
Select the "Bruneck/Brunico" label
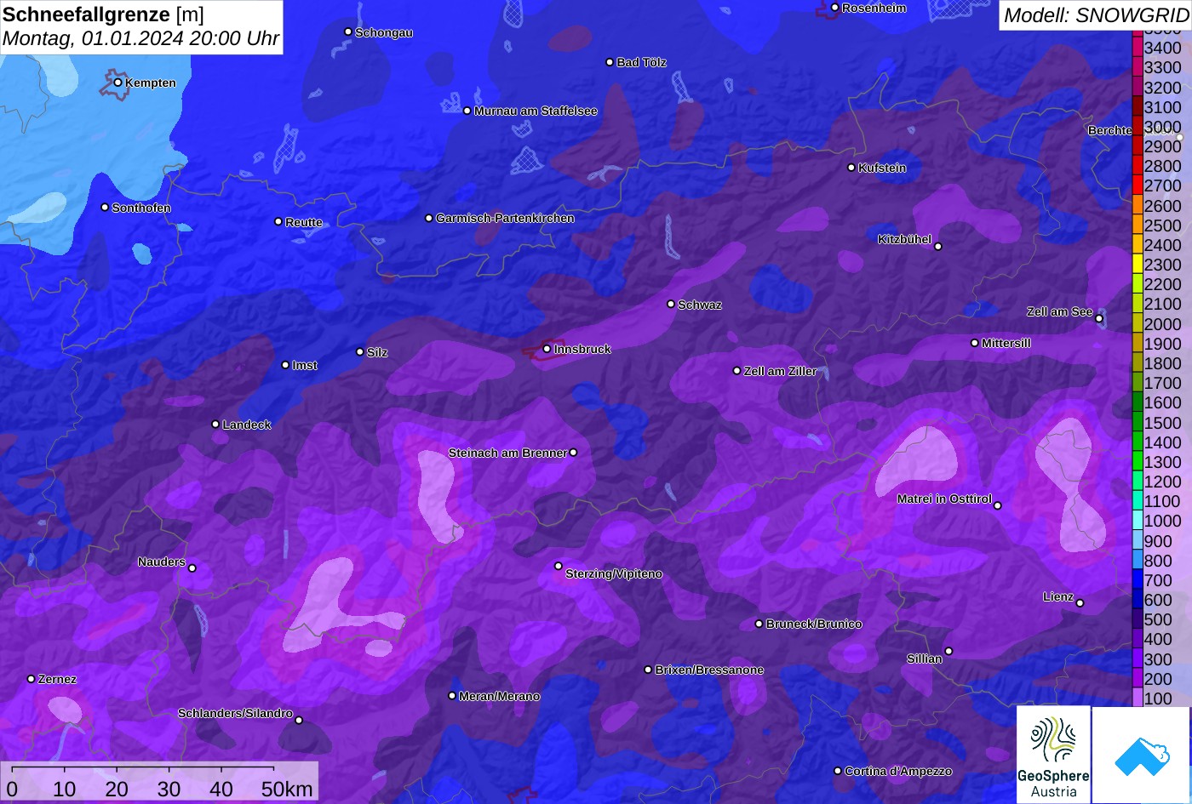tap(814, 624)
